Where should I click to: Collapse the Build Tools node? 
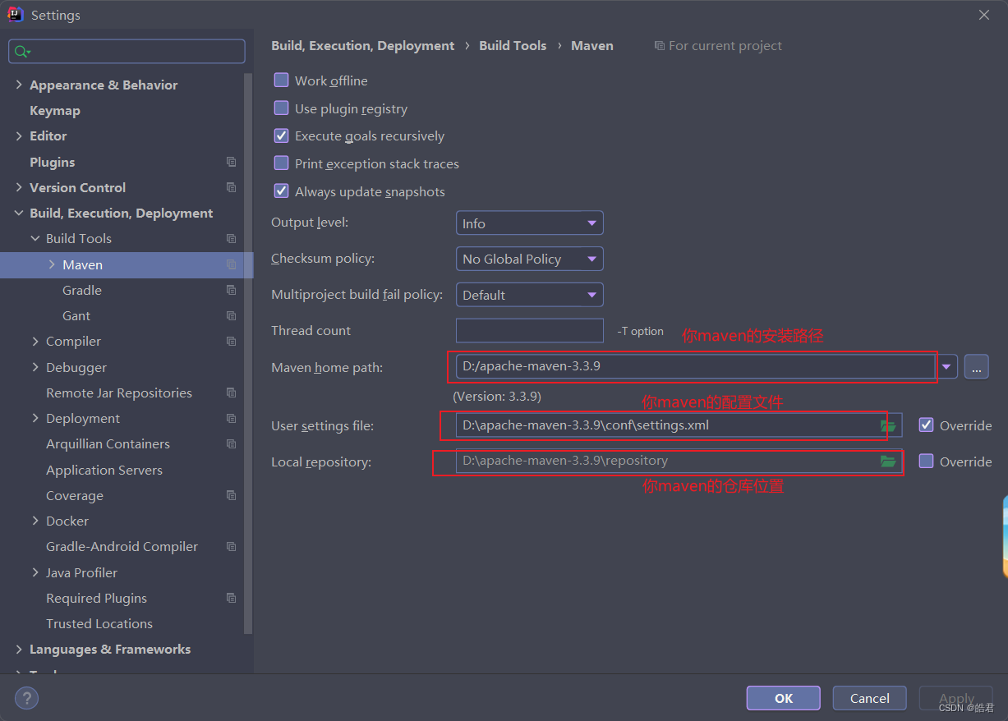coord(35,239)
